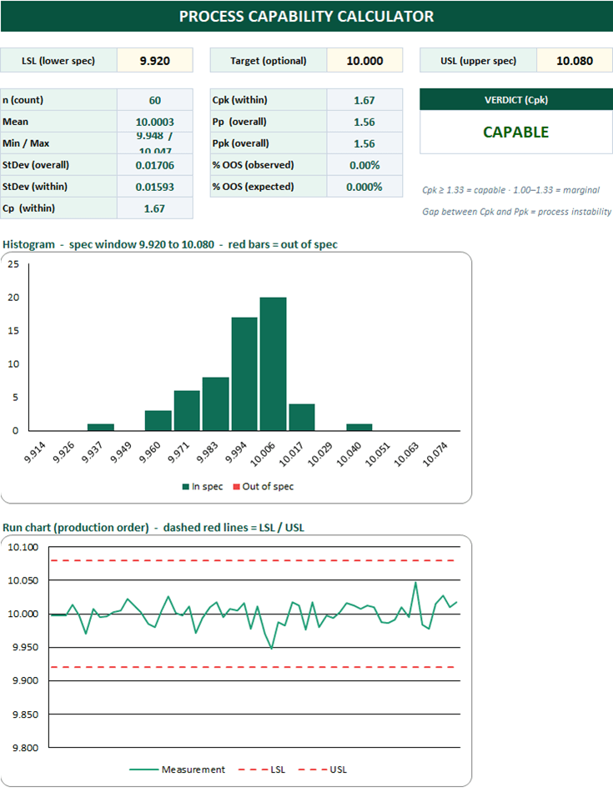The height and width of the screenshot is (802, 613).
Task: Click the 'In spec' legend entry
Action: tap(203, 486)
